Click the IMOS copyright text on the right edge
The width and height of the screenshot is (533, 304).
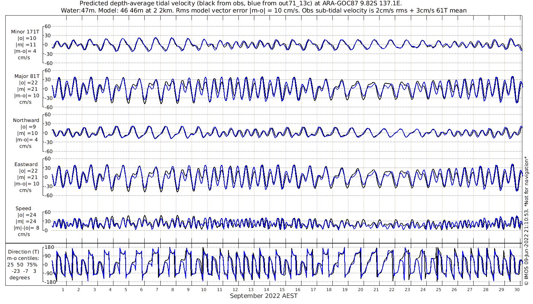tap(526, 220)
